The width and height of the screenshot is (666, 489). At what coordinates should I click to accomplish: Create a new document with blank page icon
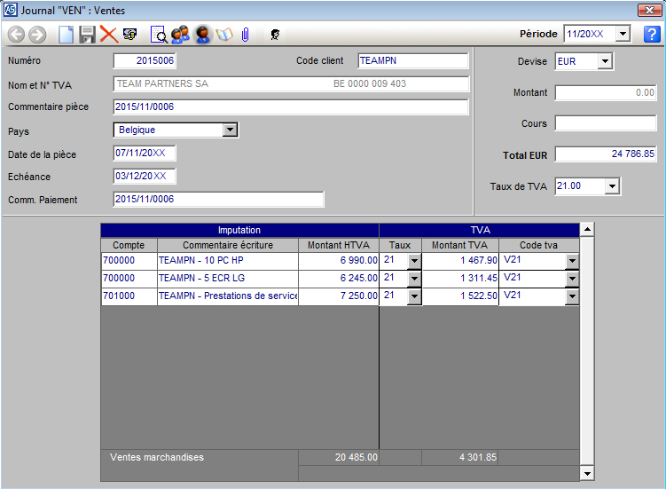coord(67,35)
